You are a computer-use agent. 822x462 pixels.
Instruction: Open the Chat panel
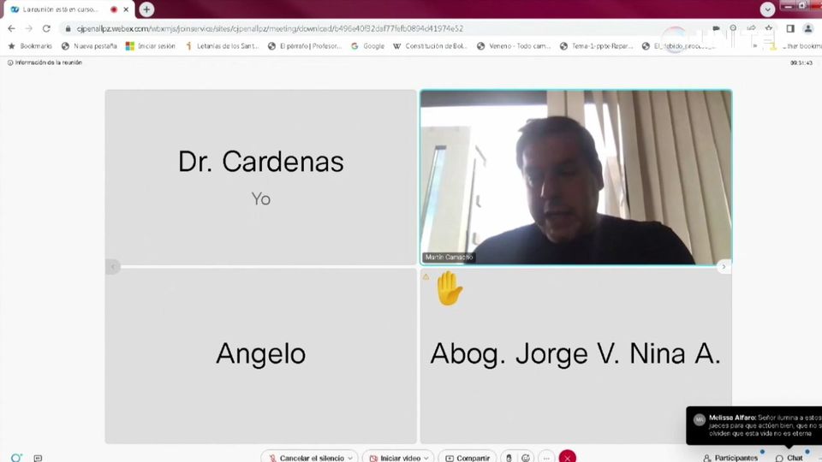coord(789,458)
